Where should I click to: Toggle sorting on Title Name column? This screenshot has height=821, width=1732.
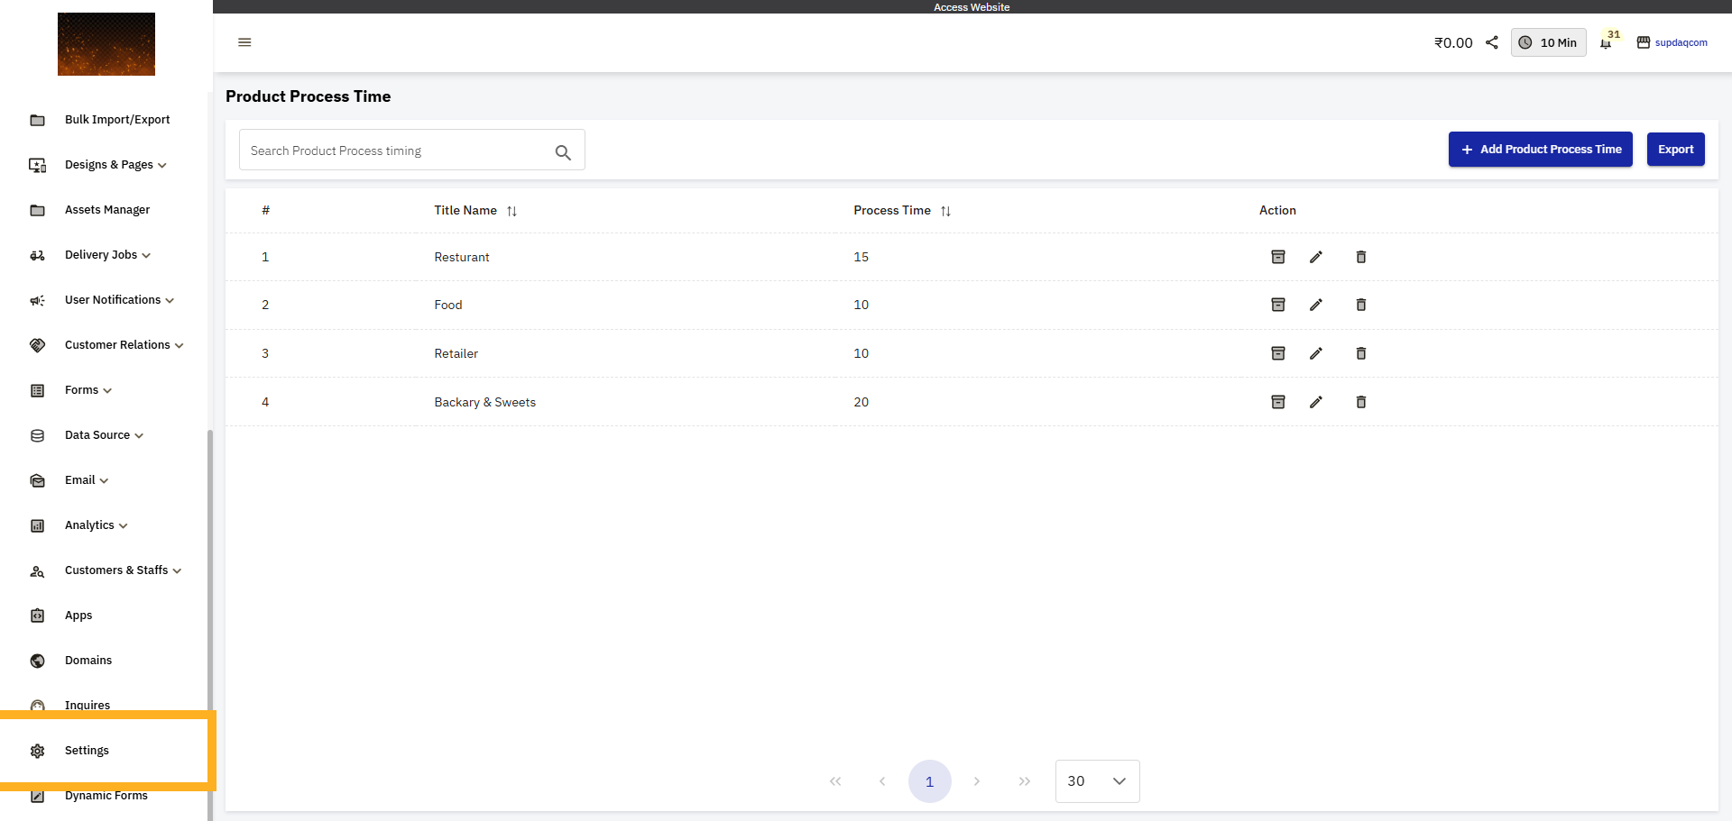coord(512,211)
